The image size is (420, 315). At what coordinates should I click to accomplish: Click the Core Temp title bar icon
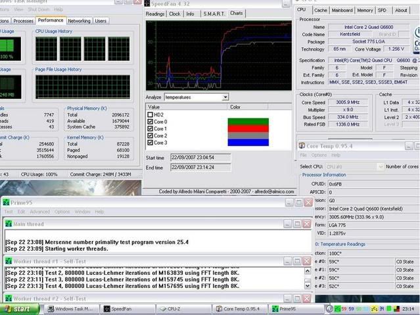coord(302,145)
